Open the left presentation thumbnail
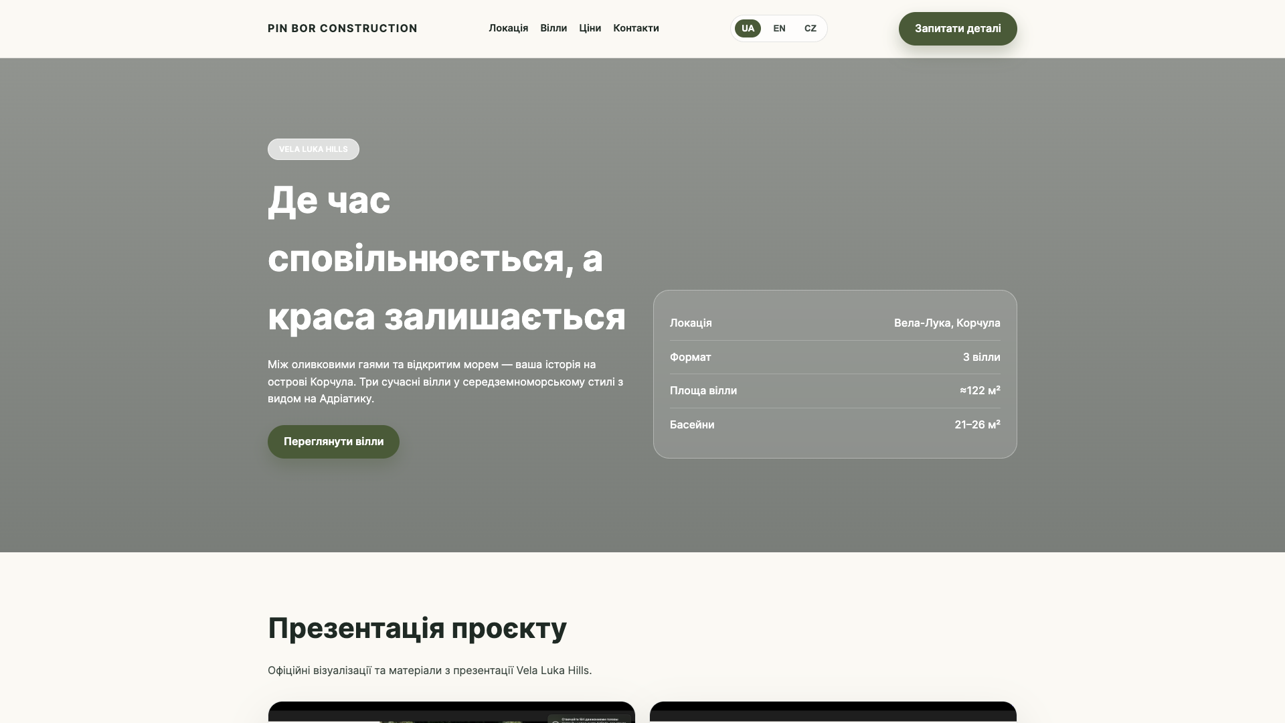This screenshot has height=723, width=1285. click(x=452, y=712)
